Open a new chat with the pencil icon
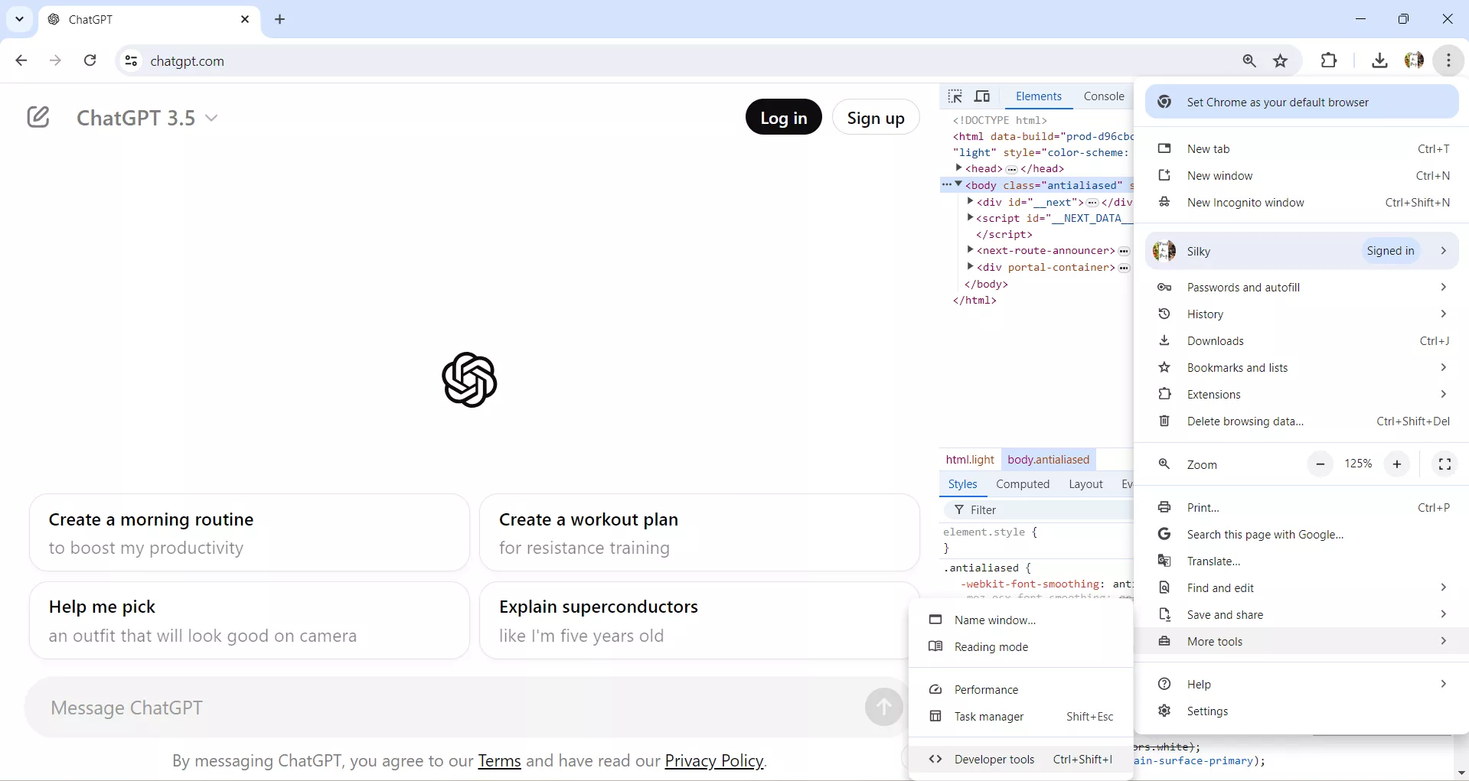Screen dimensions: 1469x781 click(38, 116)
